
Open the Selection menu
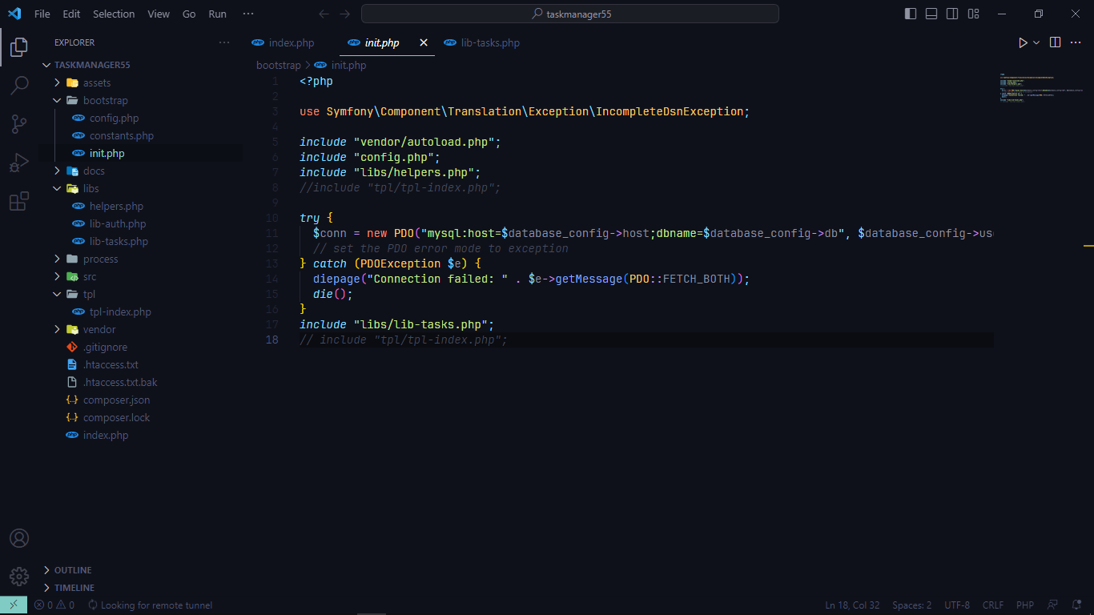114,14
